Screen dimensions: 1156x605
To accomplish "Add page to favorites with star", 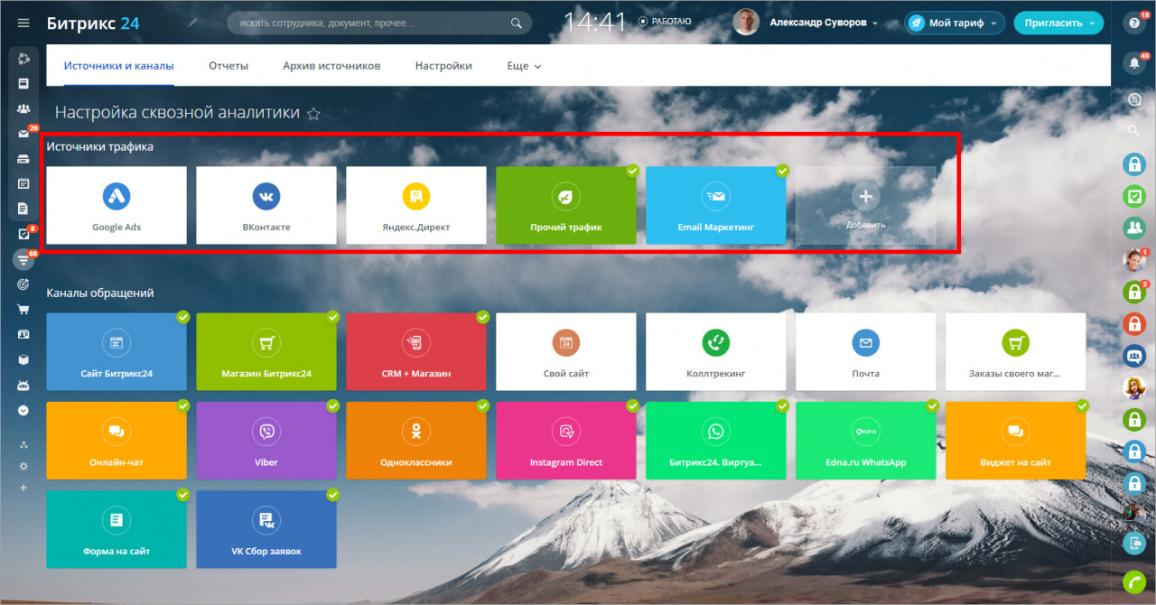I will [x=313, y=114].
